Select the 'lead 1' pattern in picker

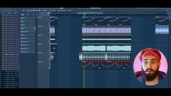(x=28, y=28)
